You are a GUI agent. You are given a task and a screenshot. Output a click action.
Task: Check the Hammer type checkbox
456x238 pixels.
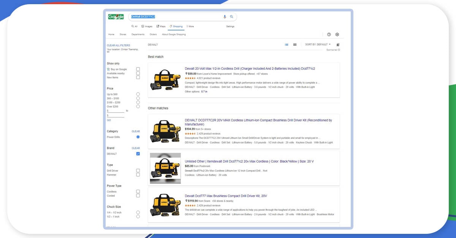(x=138, y=175)
